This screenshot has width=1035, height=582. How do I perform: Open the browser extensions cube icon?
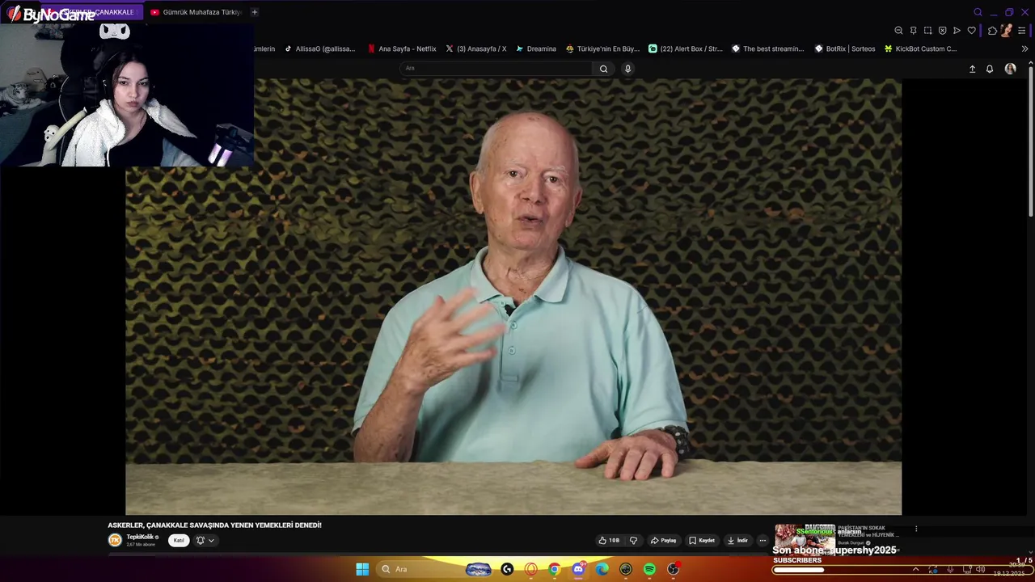[x=992, y=31]
